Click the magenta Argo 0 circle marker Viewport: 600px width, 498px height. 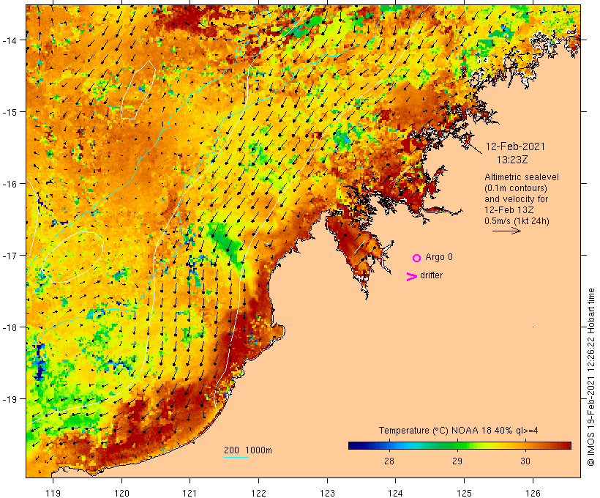(x=417, y=258)
